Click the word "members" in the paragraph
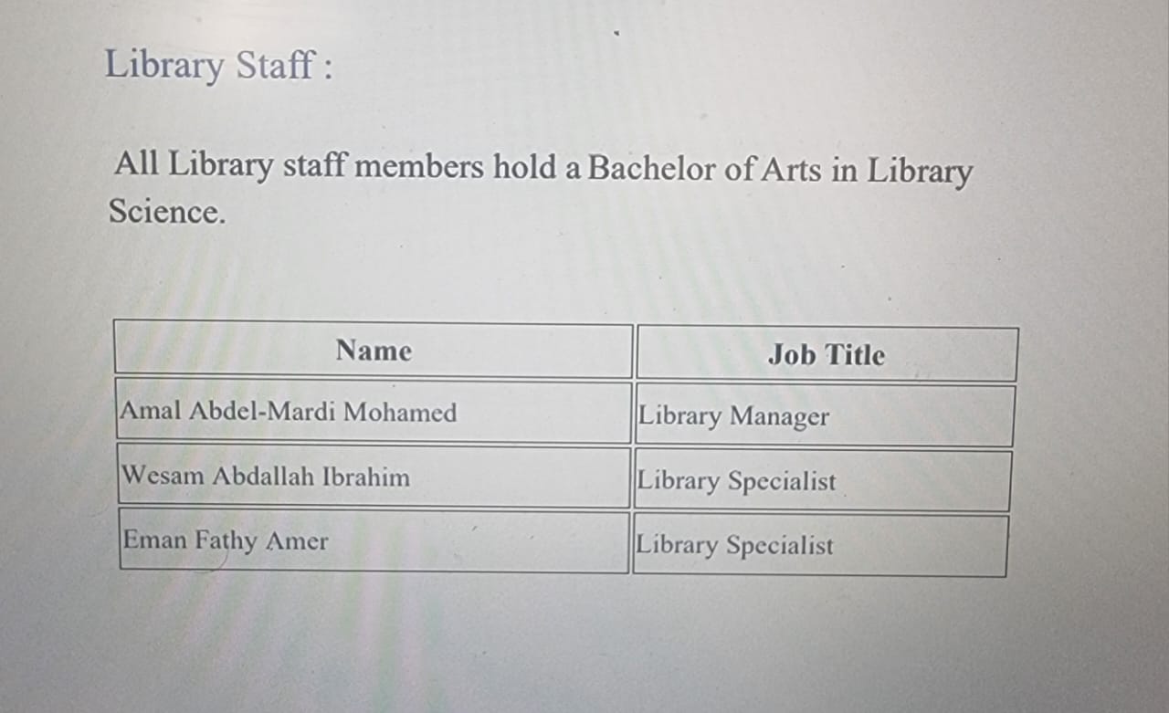 point(419,167)
